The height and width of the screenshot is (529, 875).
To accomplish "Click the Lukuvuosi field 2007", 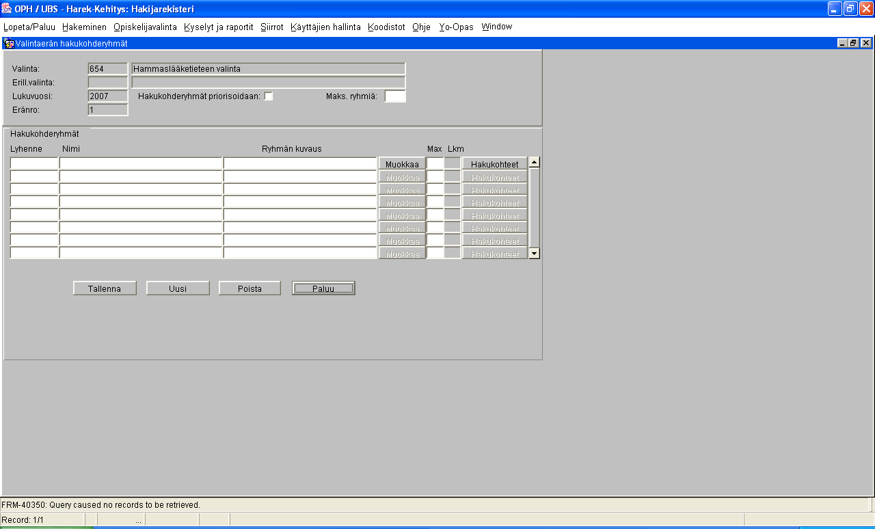I will 108,96.
